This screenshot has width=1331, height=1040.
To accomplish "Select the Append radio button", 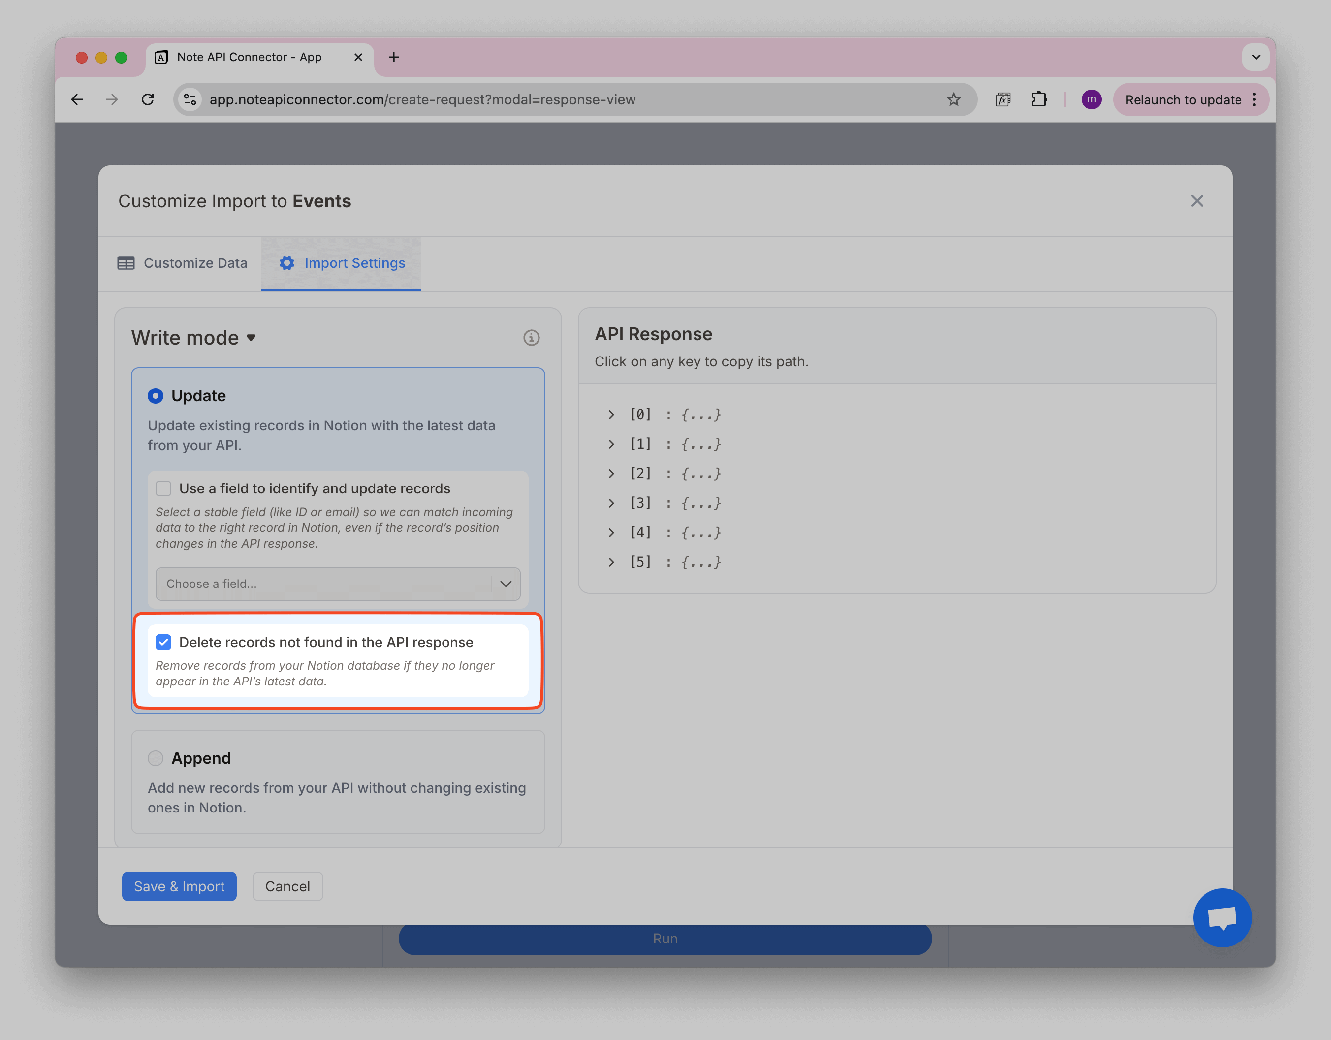I will click(156, 758).
